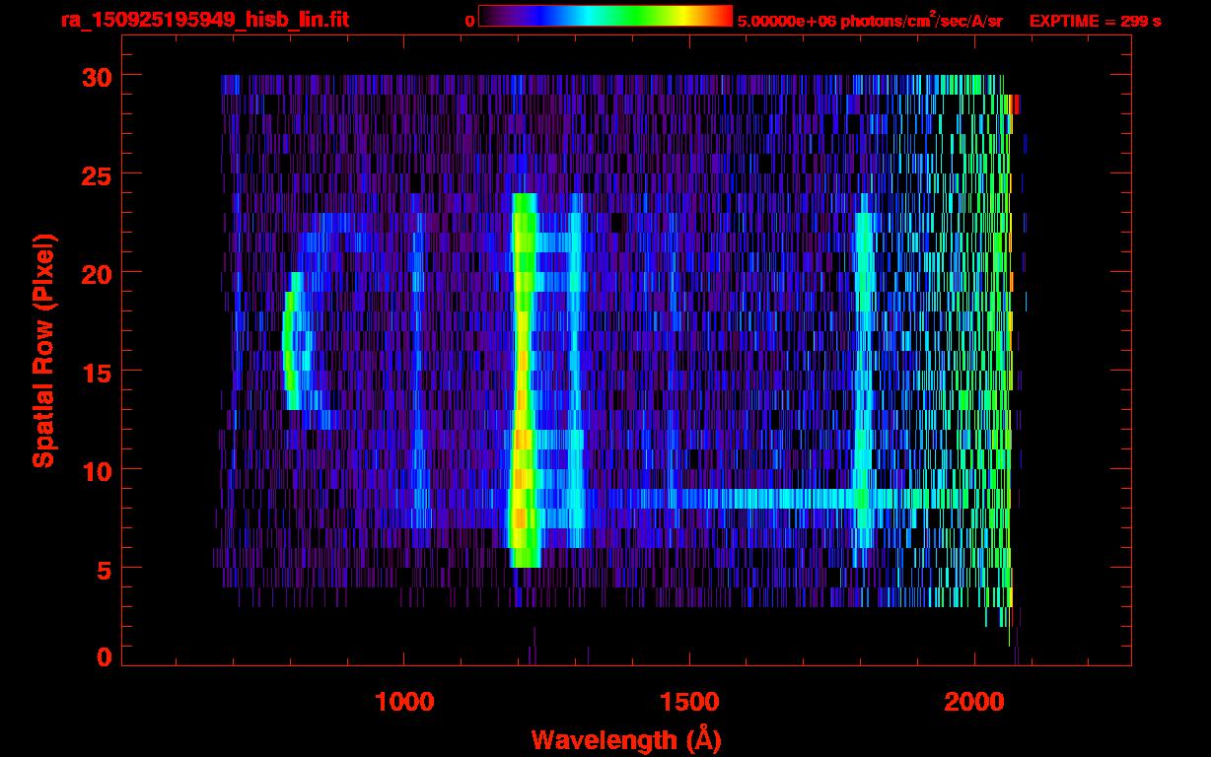This screenshot has width=1211, height=757.
Task: Click the Spatial Row (Pixel) axis label
Action: pyautogui.click(x=42, y=350)
